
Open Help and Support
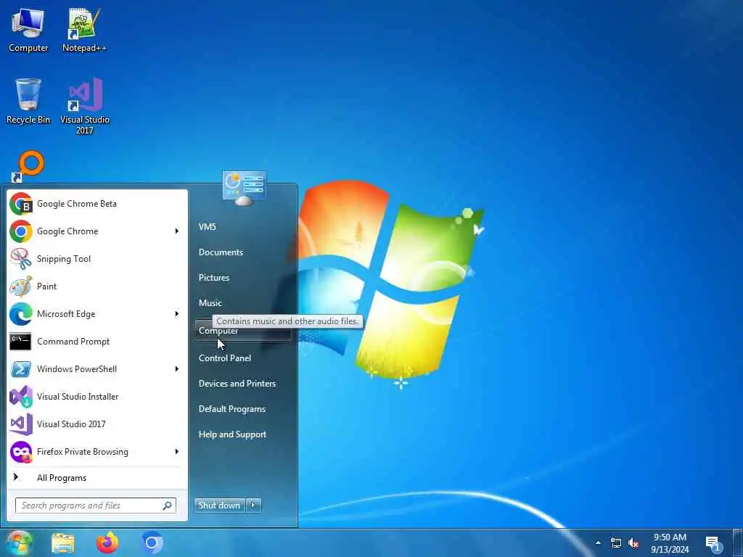coord(242,434)
